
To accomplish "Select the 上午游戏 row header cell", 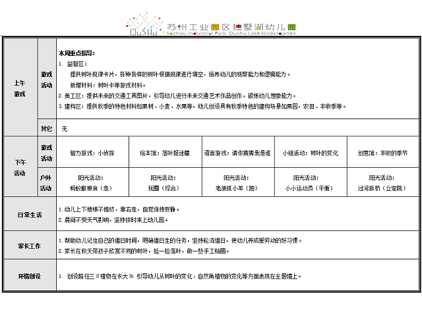I will click(x=20, y=87).
